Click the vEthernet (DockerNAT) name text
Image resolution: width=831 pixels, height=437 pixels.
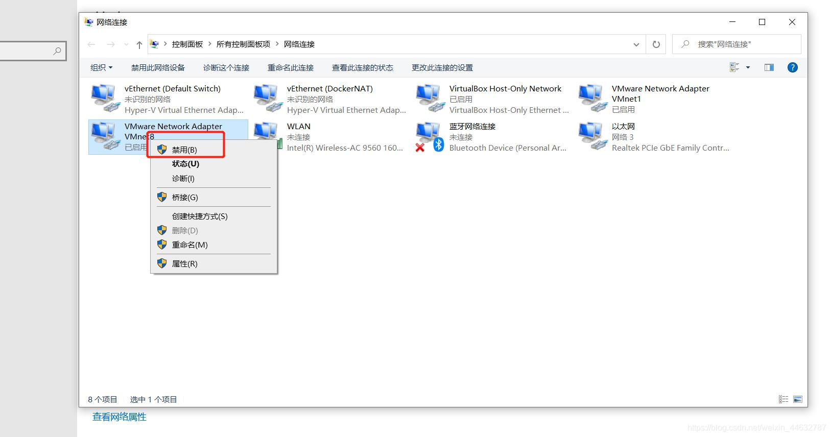[x=330, y=88]
